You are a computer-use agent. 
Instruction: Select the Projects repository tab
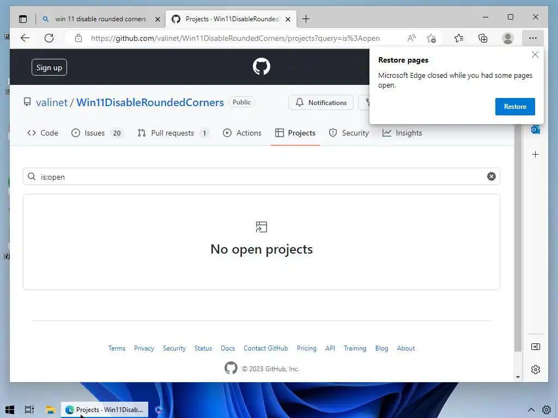point(295,133)
